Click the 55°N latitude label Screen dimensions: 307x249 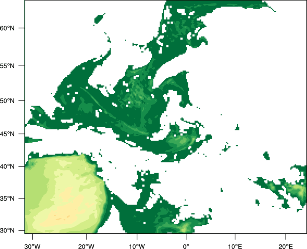7,66
